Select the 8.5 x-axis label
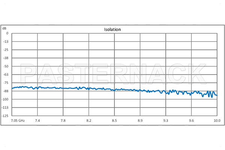The height and width of the screenshot is (150, 225). coord(114,120)
